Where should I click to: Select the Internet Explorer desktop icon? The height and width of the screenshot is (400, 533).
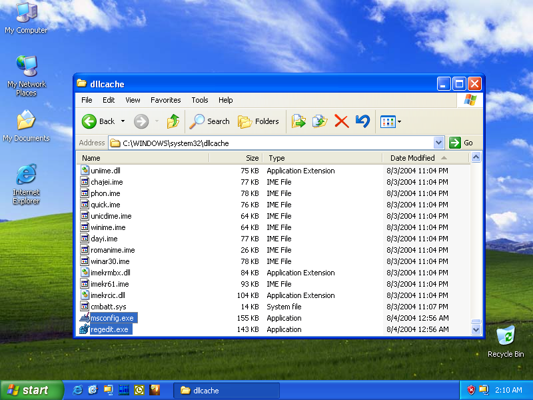[x=26, y=184]
